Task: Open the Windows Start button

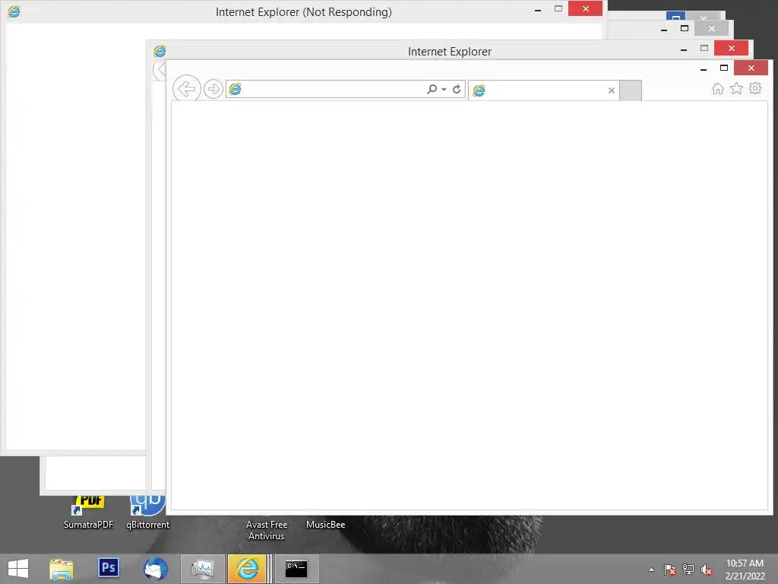Action: pos(18,569)
